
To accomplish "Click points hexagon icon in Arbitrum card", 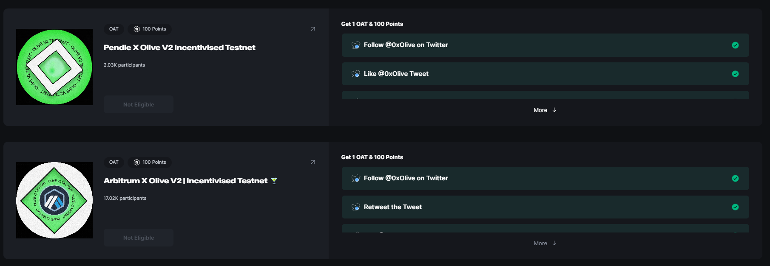I will (x=136, y=162).
